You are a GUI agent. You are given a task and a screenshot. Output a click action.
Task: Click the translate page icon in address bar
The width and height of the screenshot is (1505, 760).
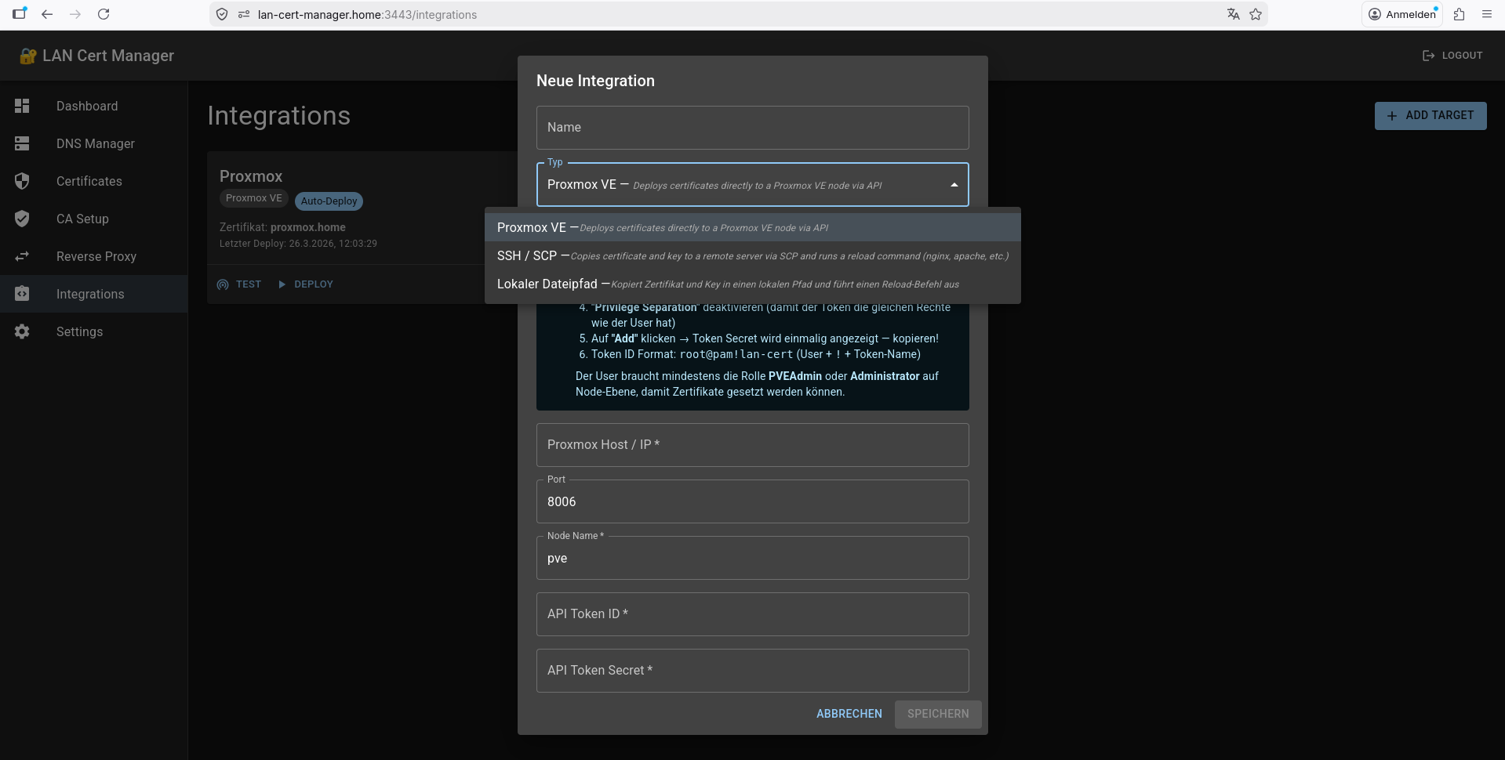1234,14
